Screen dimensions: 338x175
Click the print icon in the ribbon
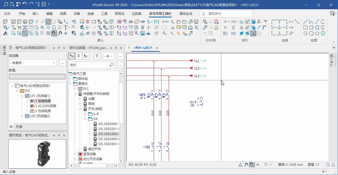(25, 22)
